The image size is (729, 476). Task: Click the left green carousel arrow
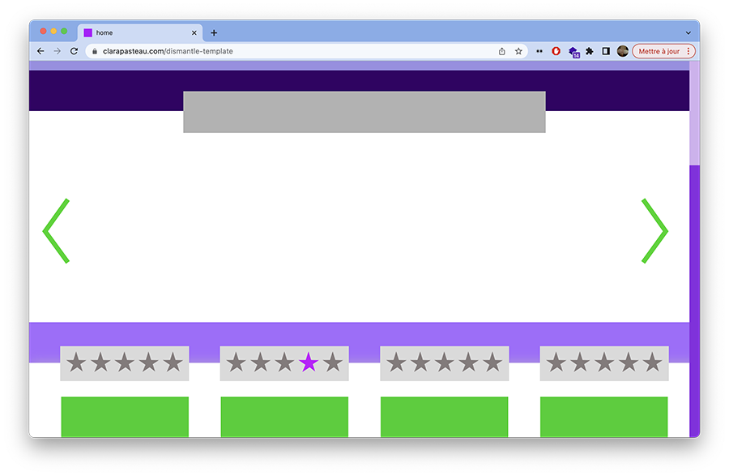coord(55,231)
